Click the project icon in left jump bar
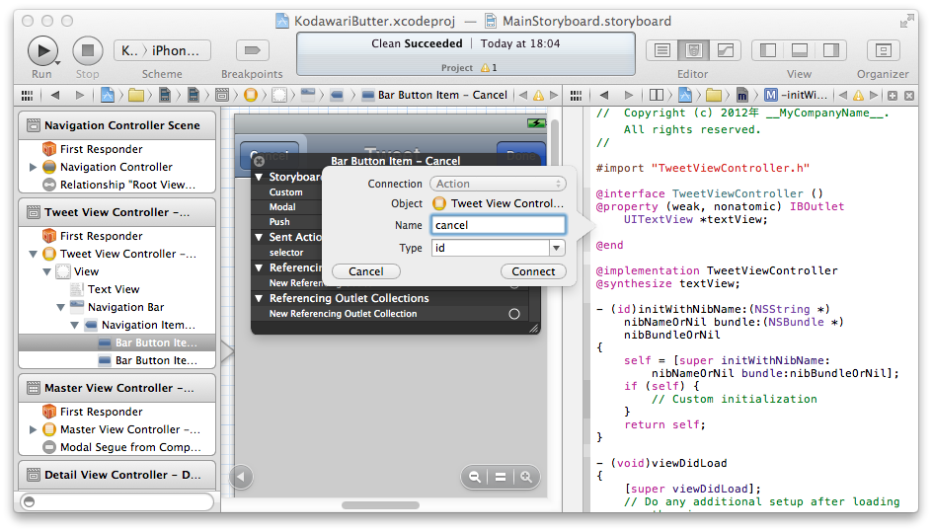Viewport: 932px width, 532px height. click(x=108, y=95)
